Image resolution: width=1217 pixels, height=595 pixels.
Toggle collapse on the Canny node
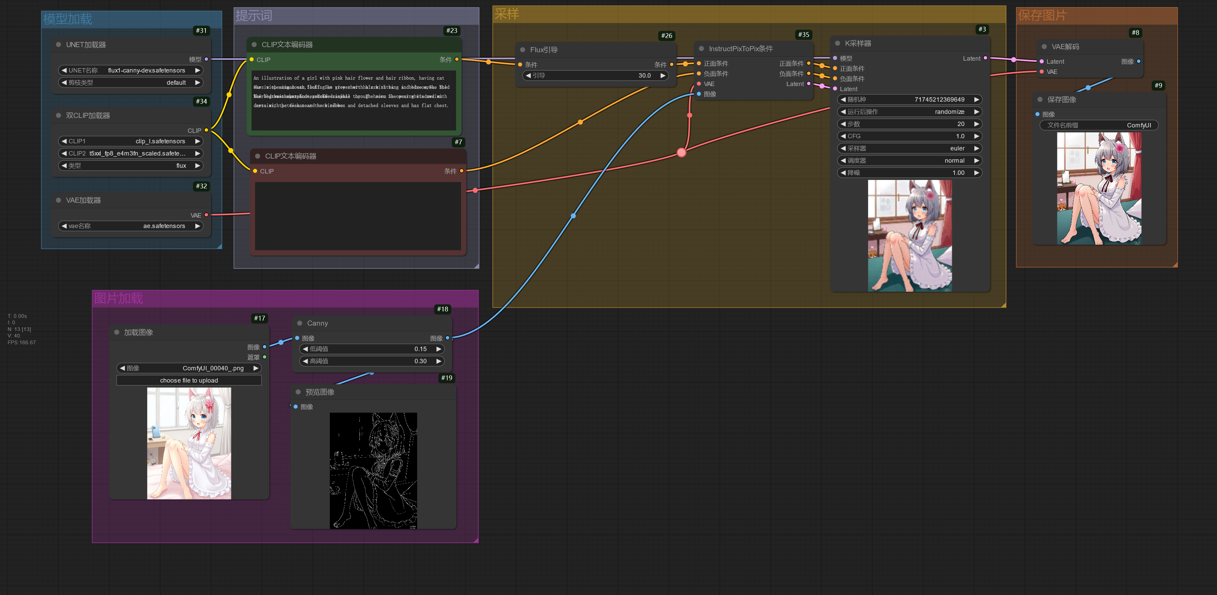click(299, 323)
